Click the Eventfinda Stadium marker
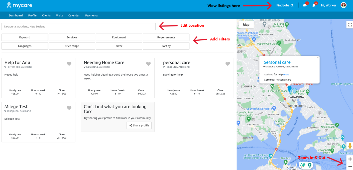This screenshot has width=353, height=170. point(272,86)
